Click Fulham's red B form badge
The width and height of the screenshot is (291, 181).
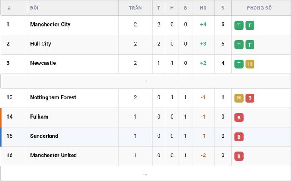[239, 117]
